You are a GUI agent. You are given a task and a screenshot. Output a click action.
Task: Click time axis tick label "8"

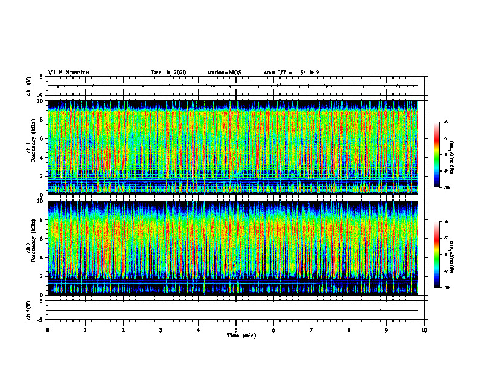[349, 330]
